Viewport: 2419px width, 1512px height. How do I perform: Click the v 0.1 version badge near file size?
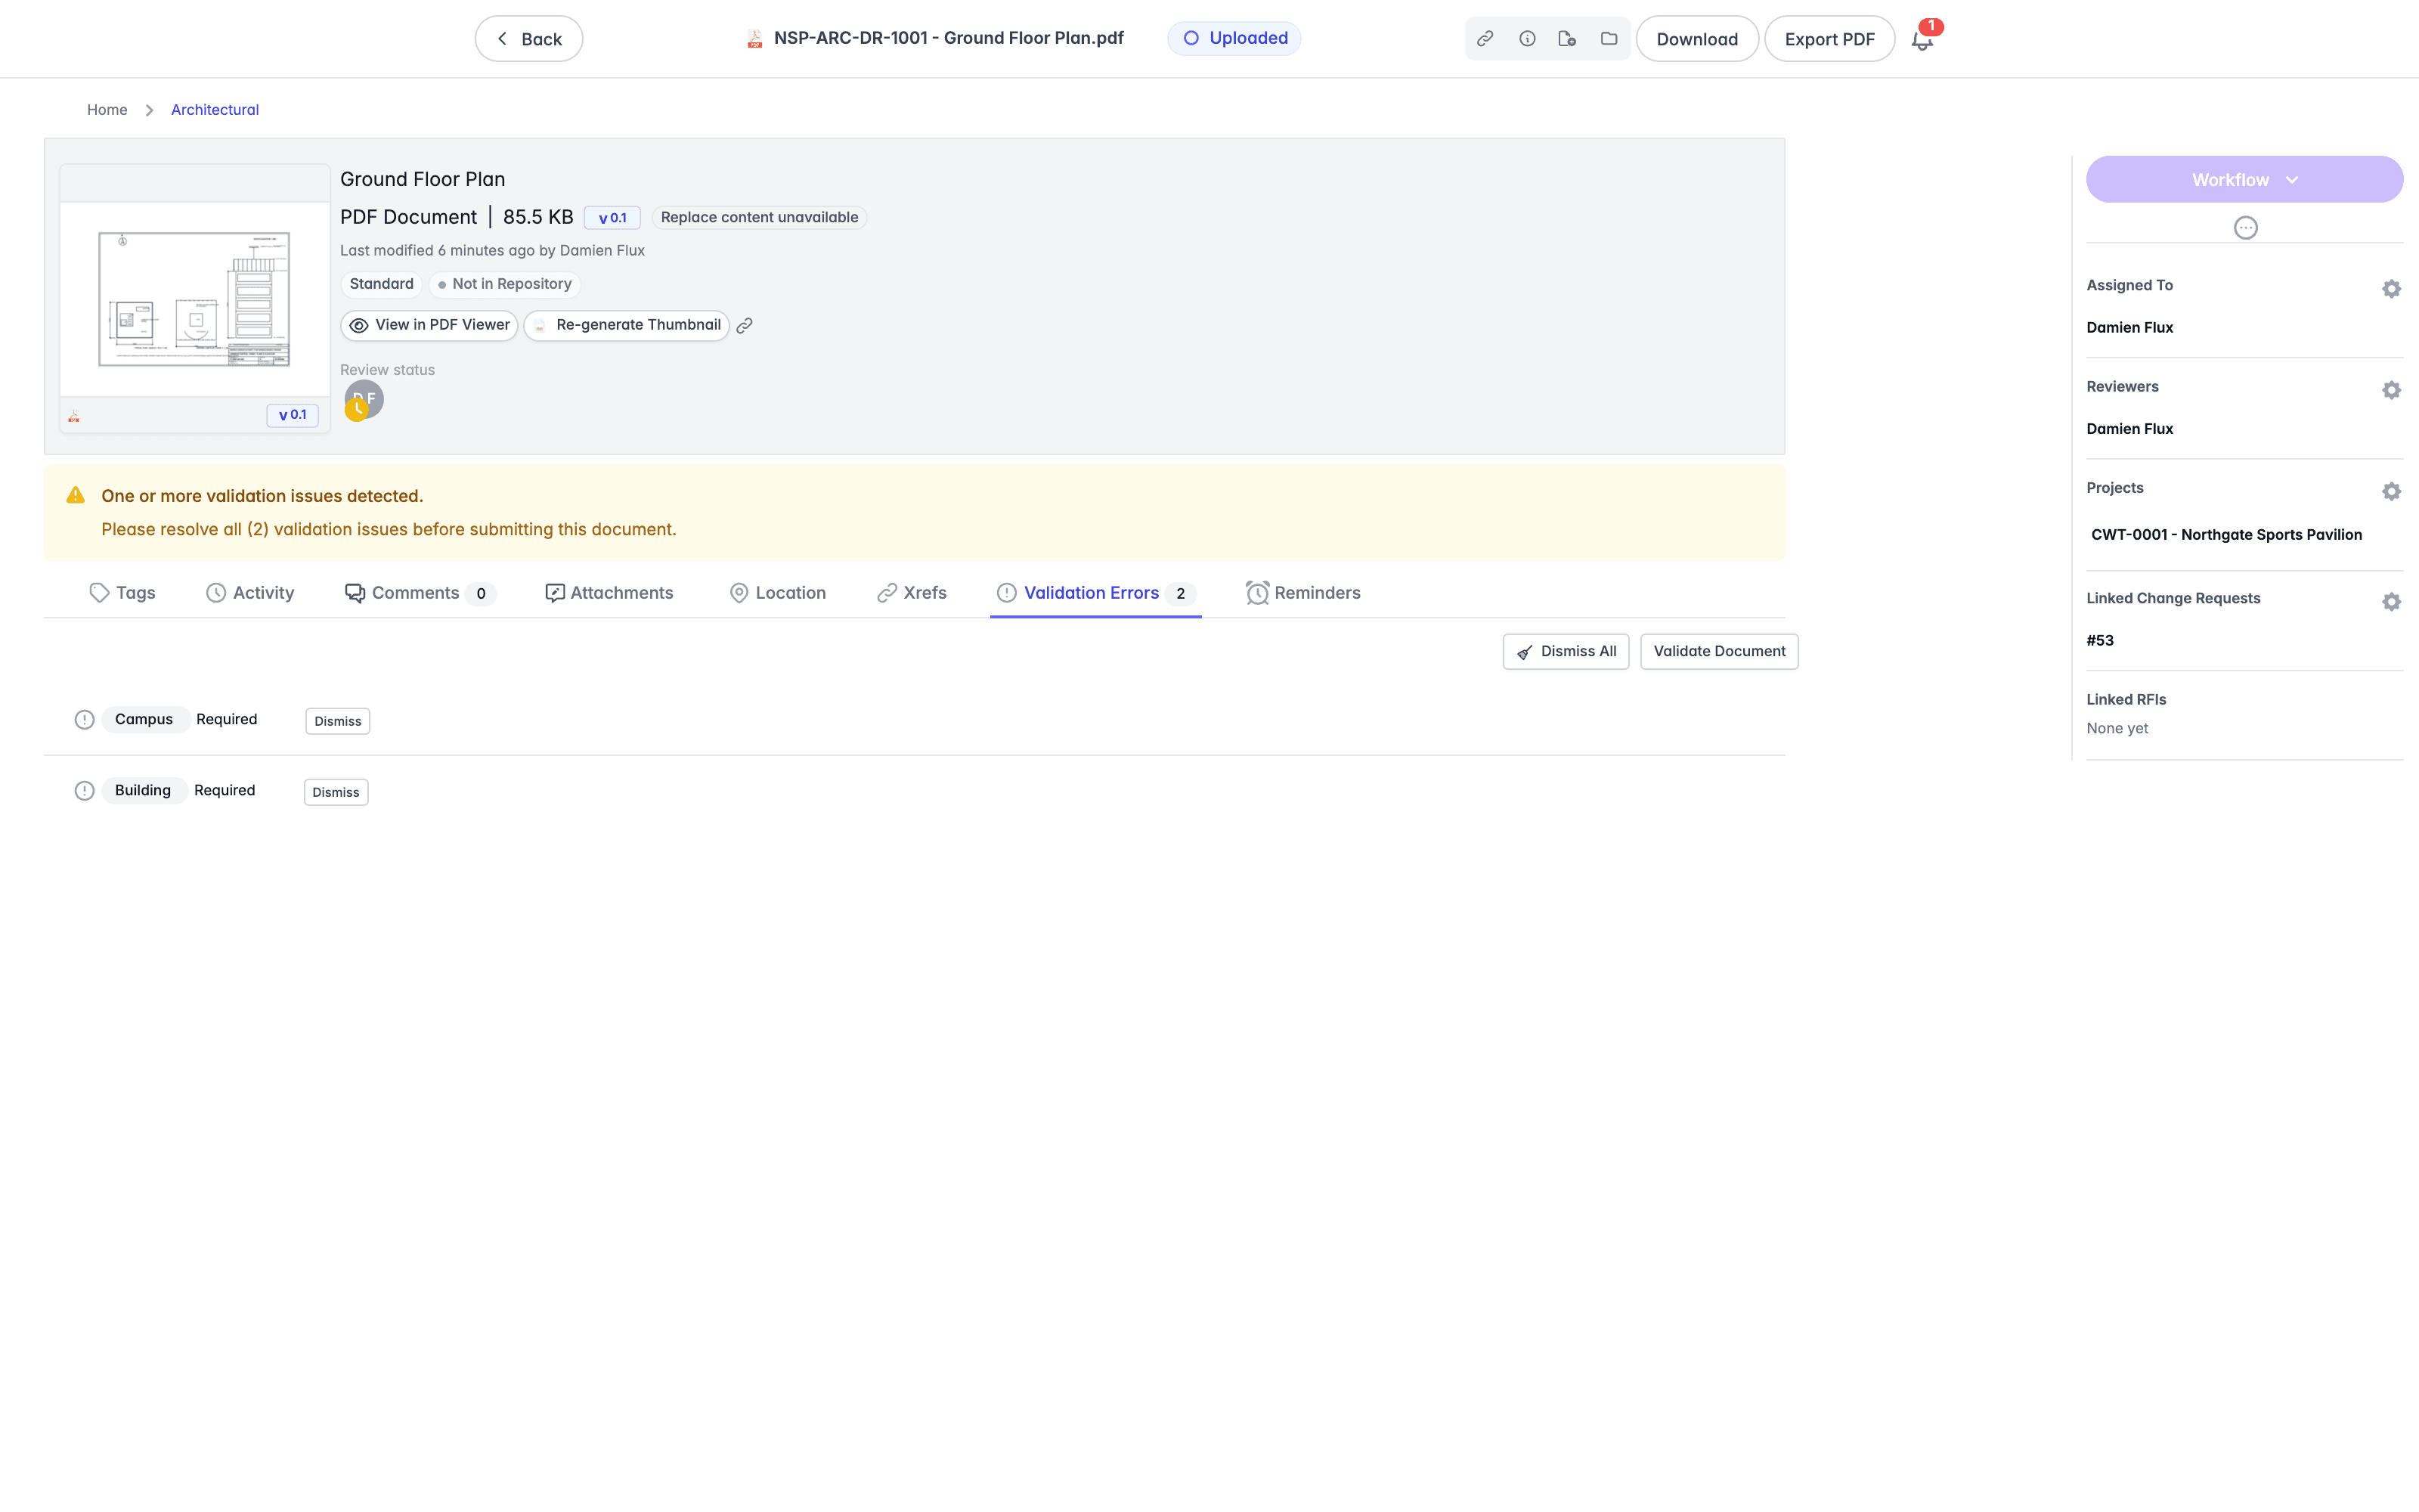point(612,218)
